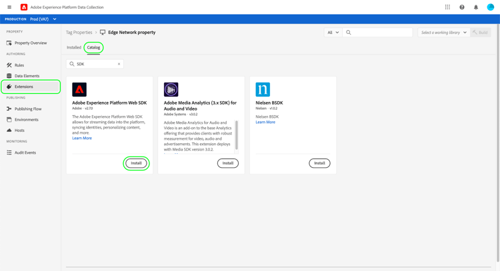Open Learn More for Web SDK
Viewport: 500px width, 271px height.
point(82,138)
